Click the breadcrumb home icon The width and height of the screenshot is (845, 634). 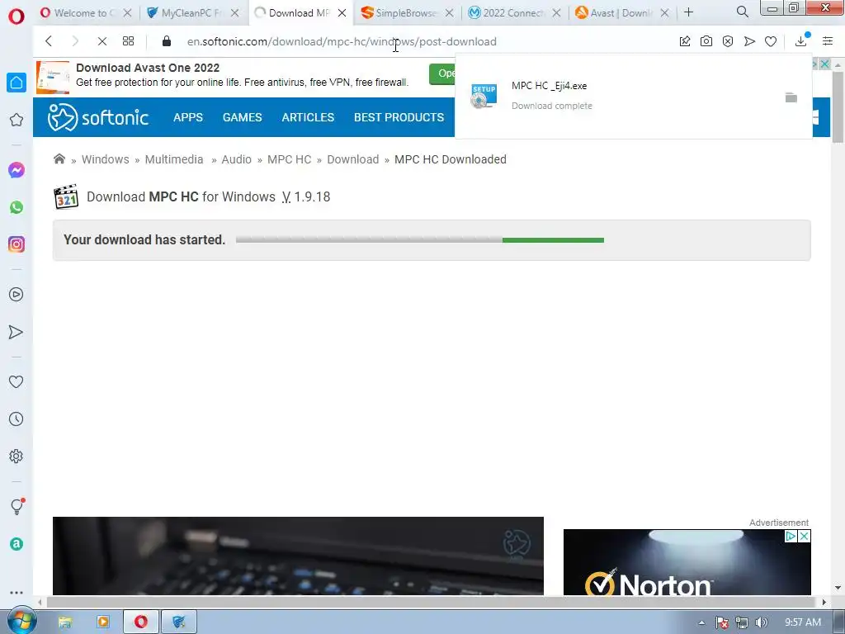click(59, 158)
